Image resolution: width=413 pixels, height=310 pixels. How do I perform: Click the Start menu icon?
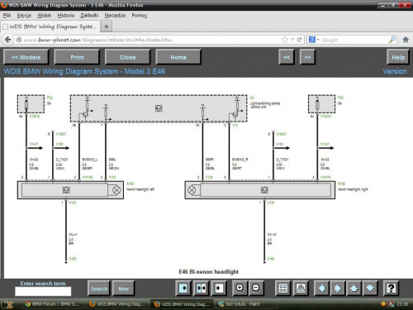coord(7,304)
